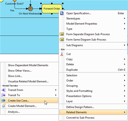Expand the Type submenu

tap(93, 29)
